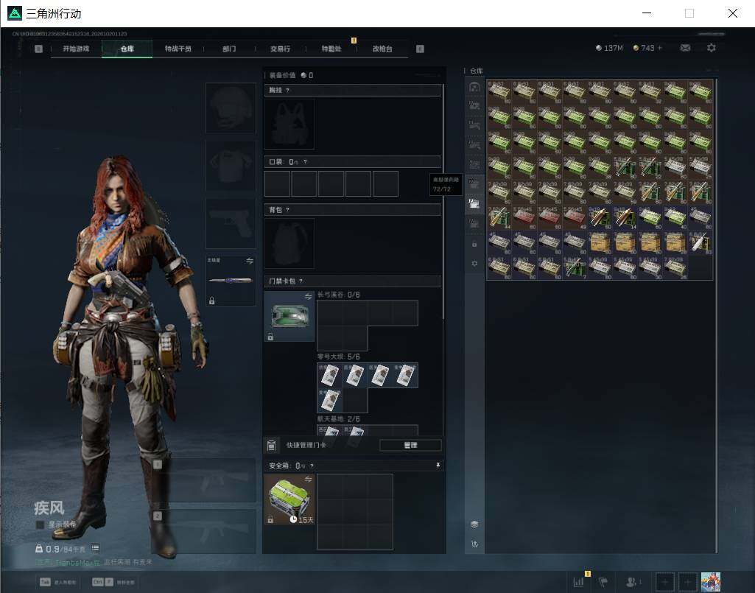Viewport: 755px width, 593px height.
Task: Click the swap arrows on the melee weapon slot
Action: [x=250, y=261]
